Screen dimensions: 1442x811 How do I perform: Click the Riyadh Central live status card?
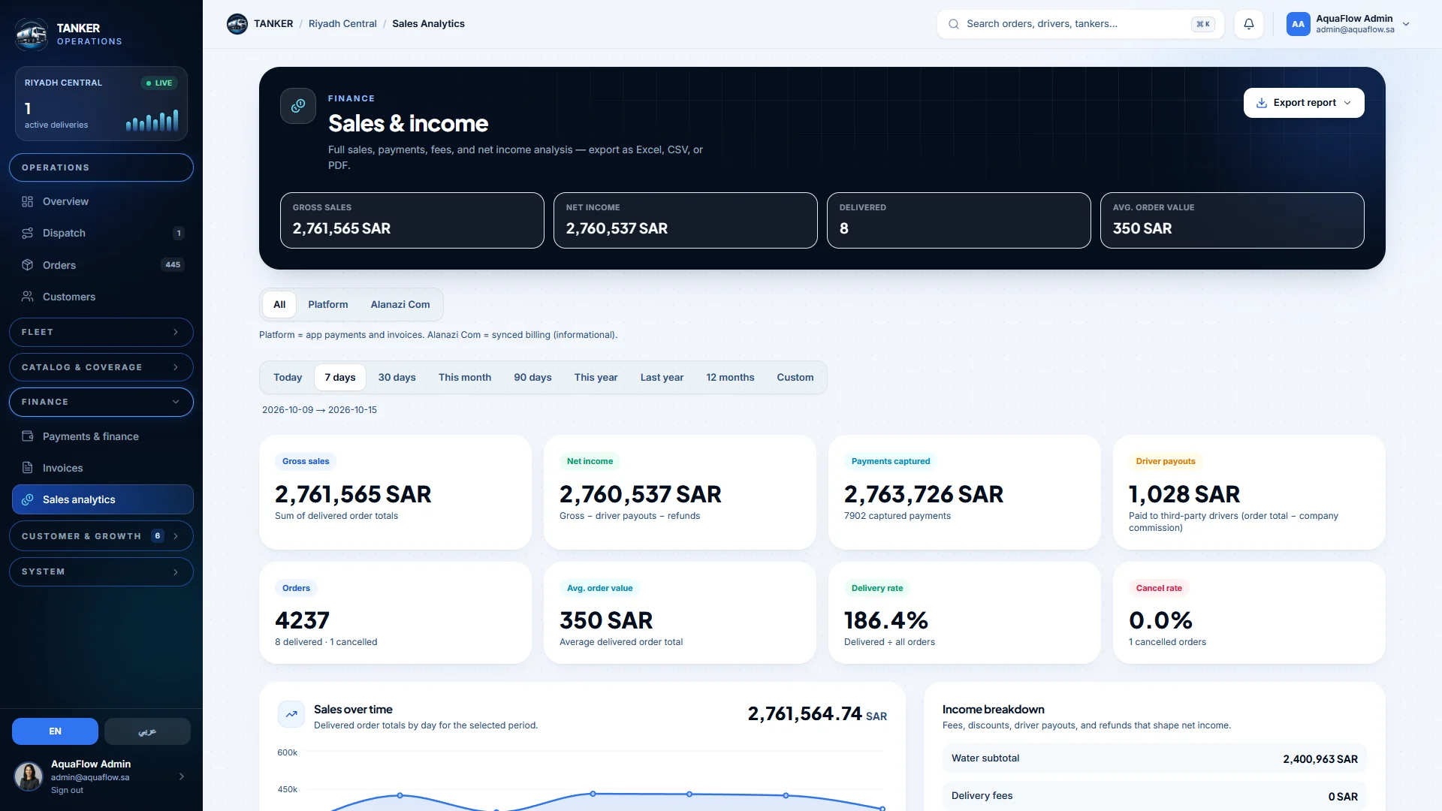[x=101, y=104]
